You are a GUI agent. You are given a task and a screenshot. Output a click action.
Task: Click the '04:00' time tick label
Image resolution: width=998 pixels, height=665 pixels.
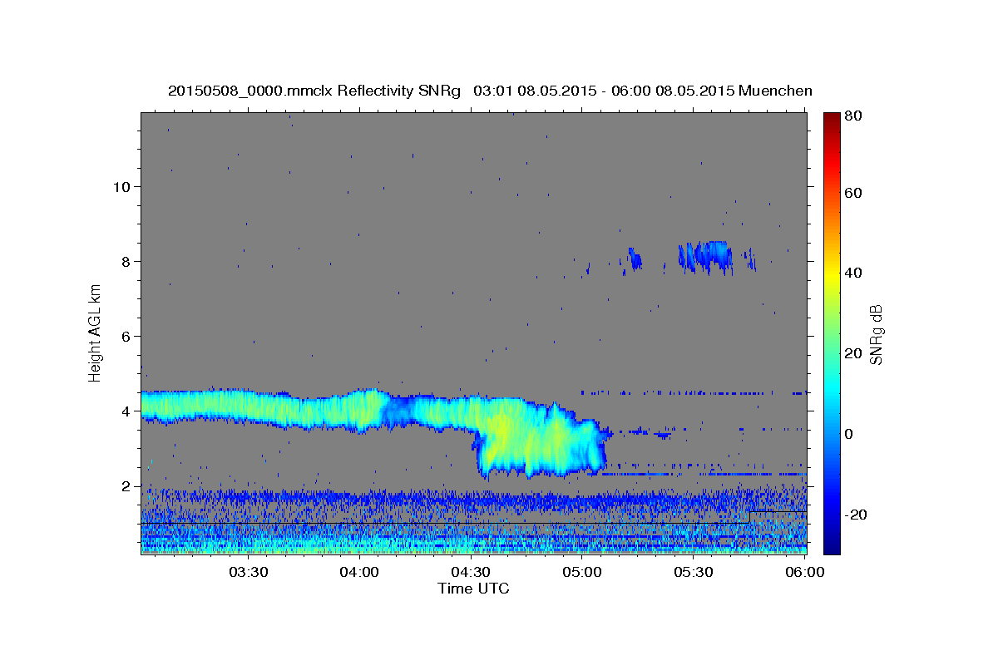coord(359,572)
